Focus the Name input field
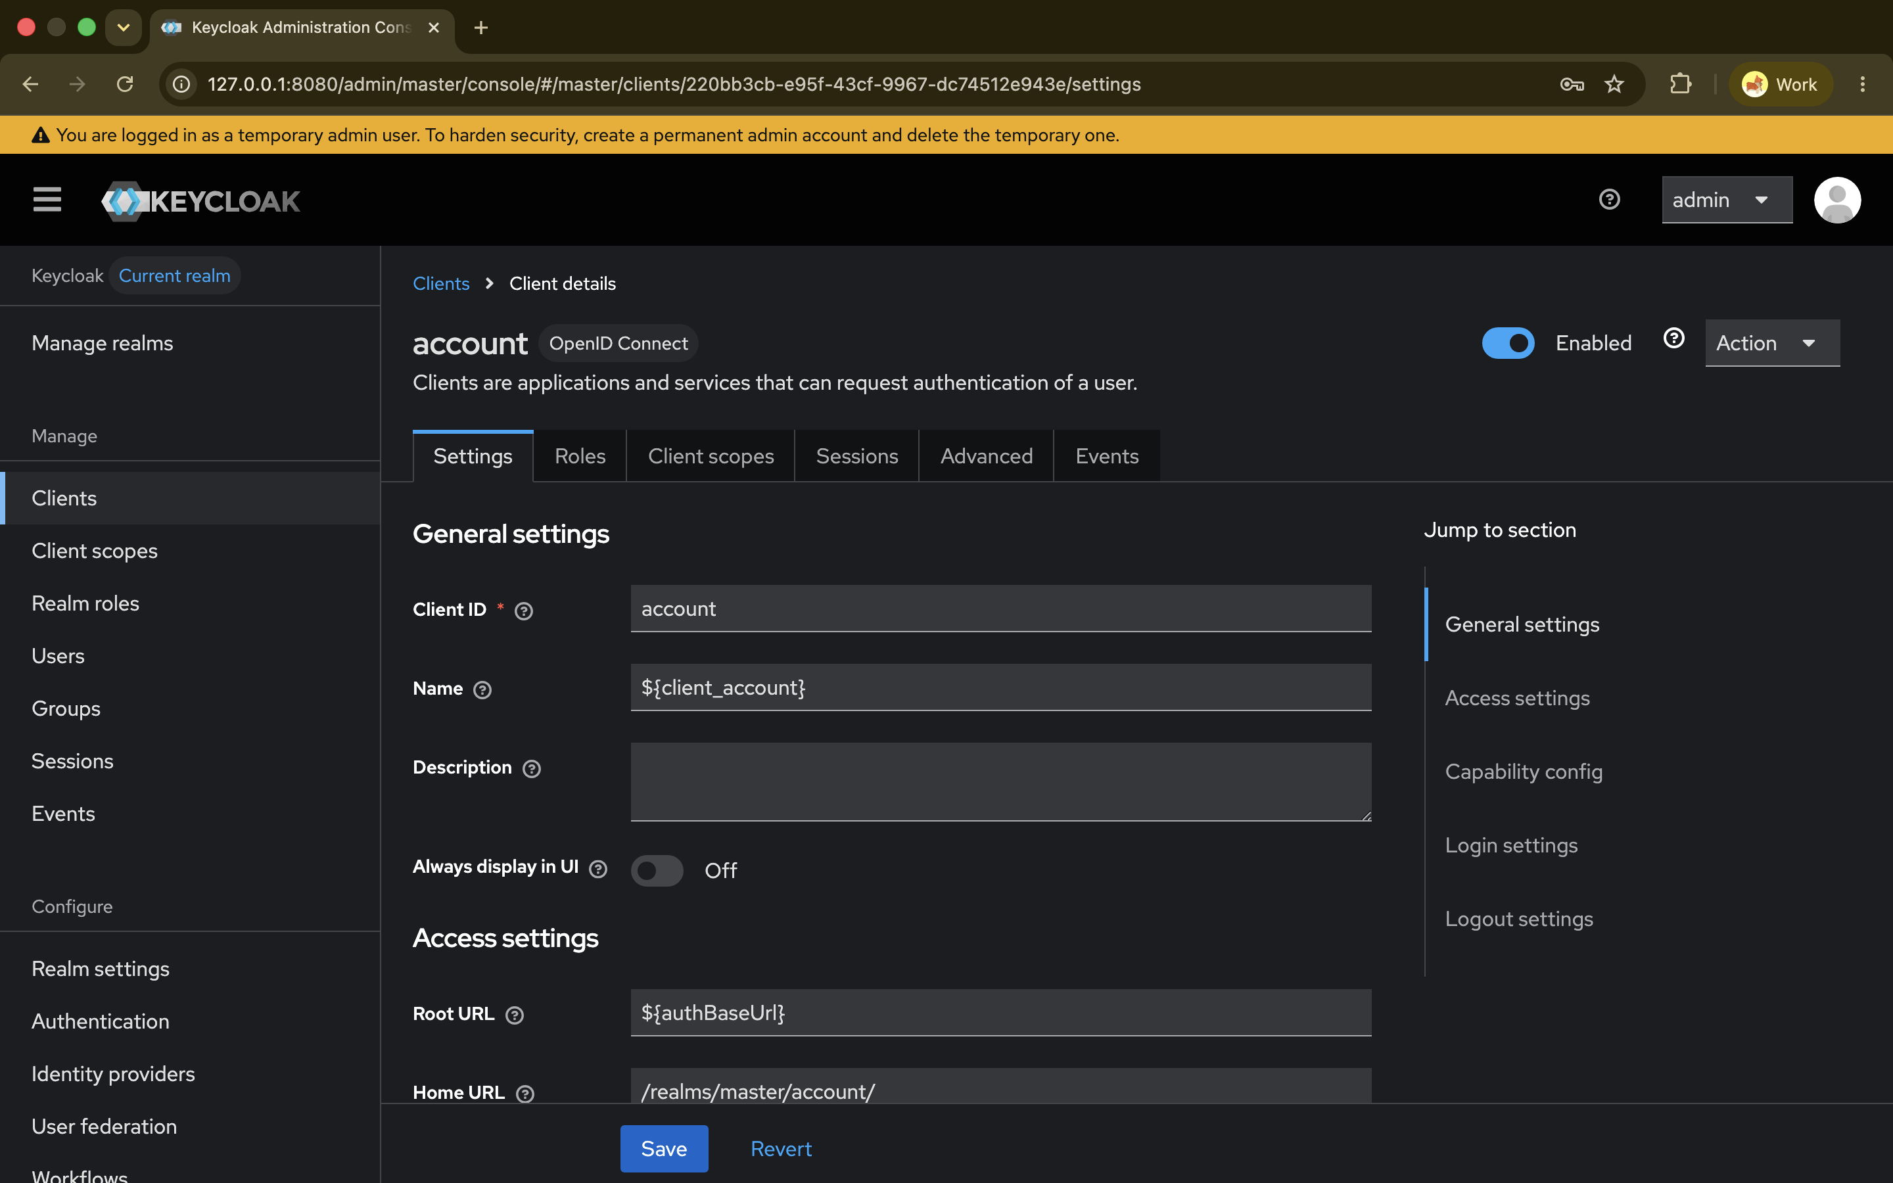1893x1183 pixels. [1000, 687]
